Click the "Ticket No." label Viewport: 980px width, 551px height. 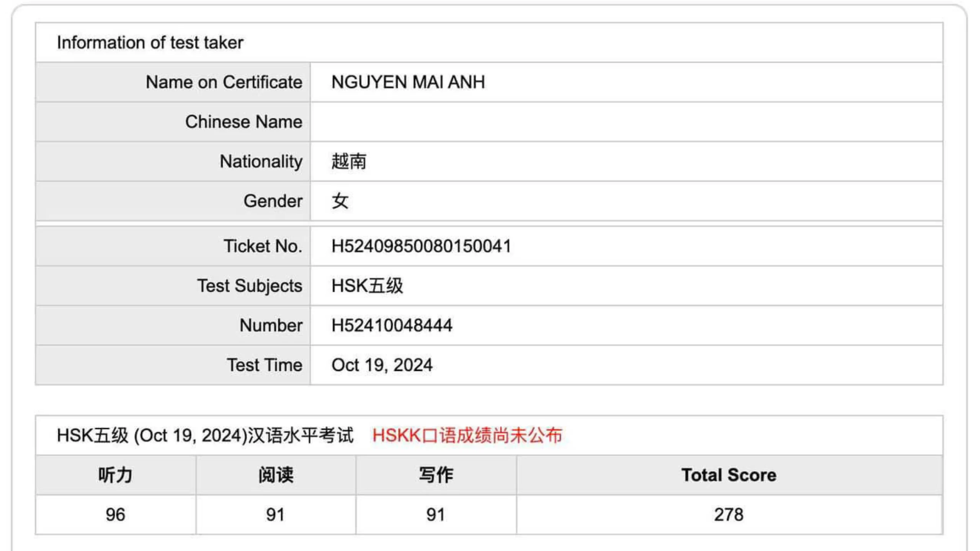click(x=263, y=246)
